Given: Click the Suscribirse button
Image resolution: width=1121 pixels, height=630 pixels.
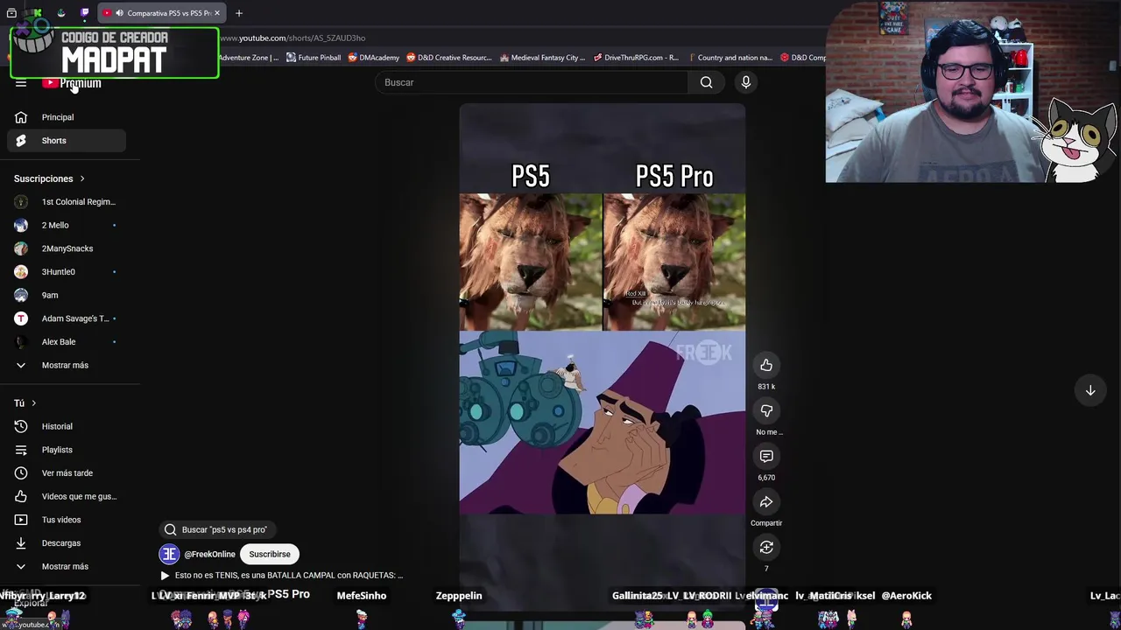Looking at the screenshot, I should 270,554.
